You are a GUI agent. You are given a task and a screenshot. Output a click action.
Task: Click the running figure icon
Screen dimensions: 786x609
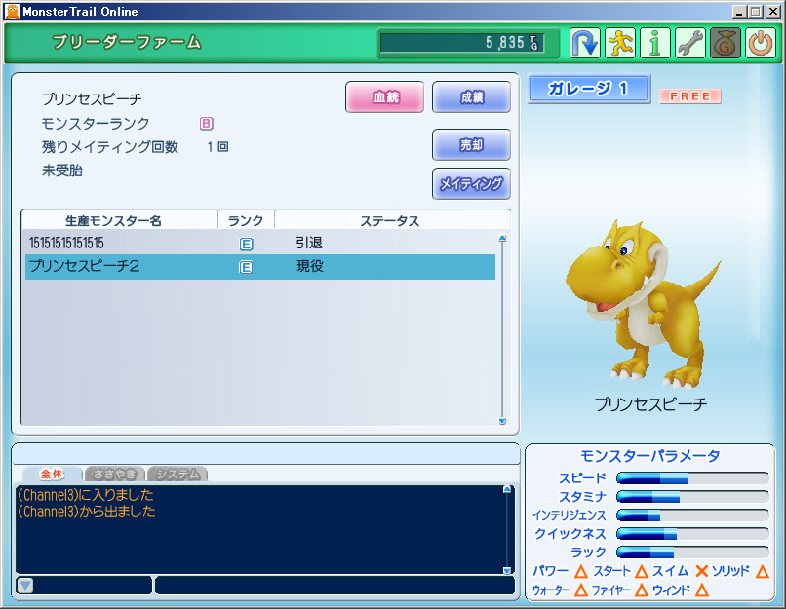pyautogui.click(x=620, y=43)
